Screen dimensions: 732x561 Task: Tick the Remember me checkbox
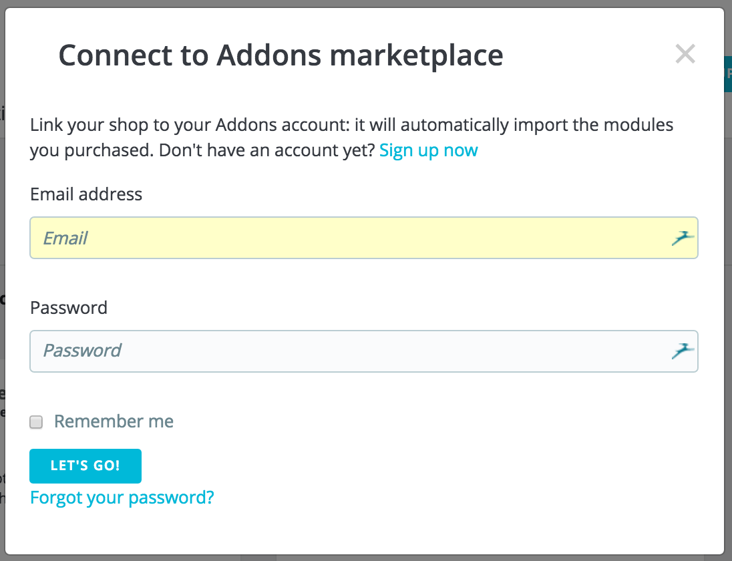pos(36,422)
